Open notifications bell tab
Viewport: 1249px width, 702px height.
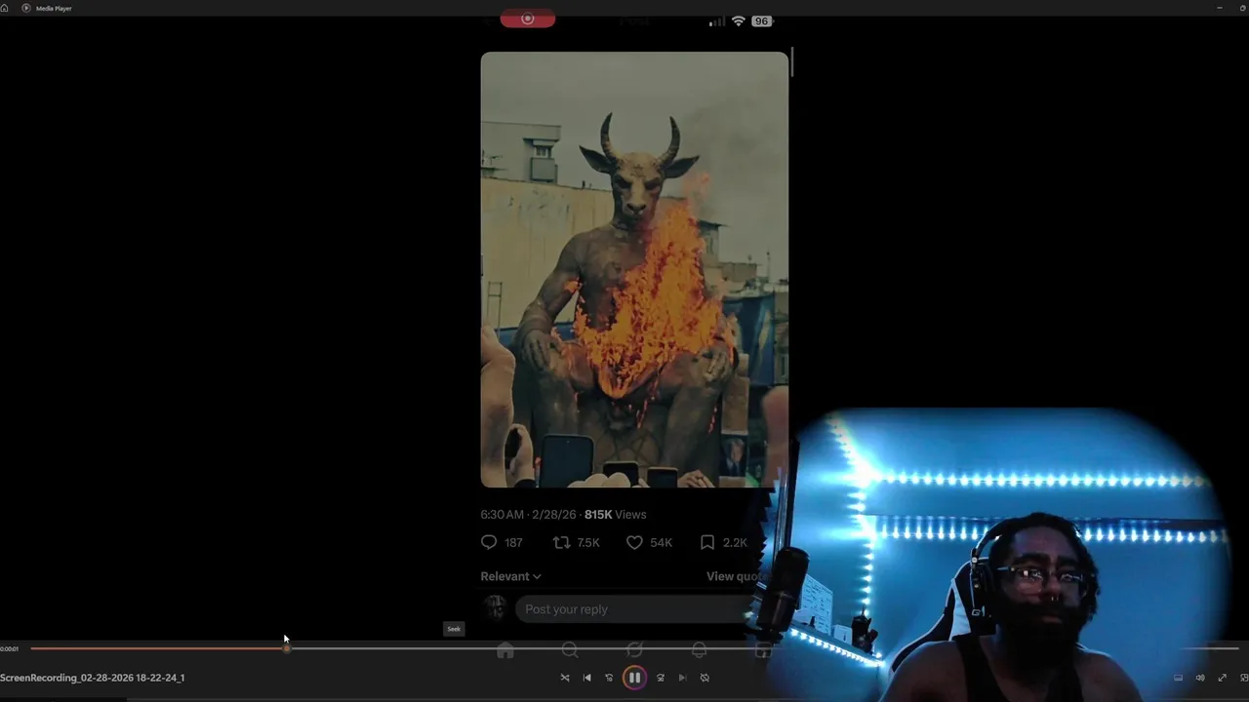(x=699, y=651)
